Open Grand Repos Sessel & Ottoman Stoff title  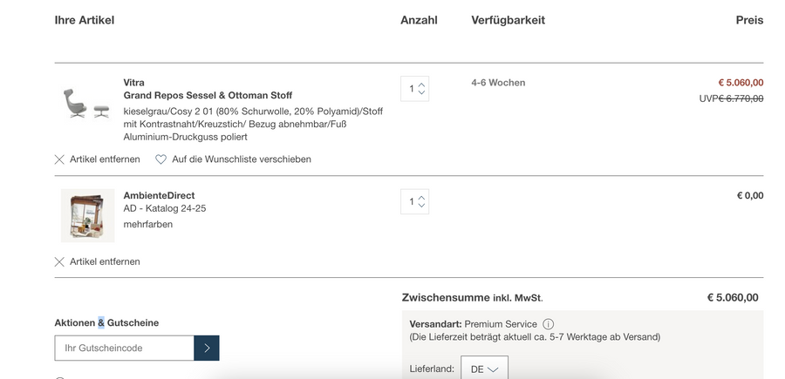(x=208, y=95)
